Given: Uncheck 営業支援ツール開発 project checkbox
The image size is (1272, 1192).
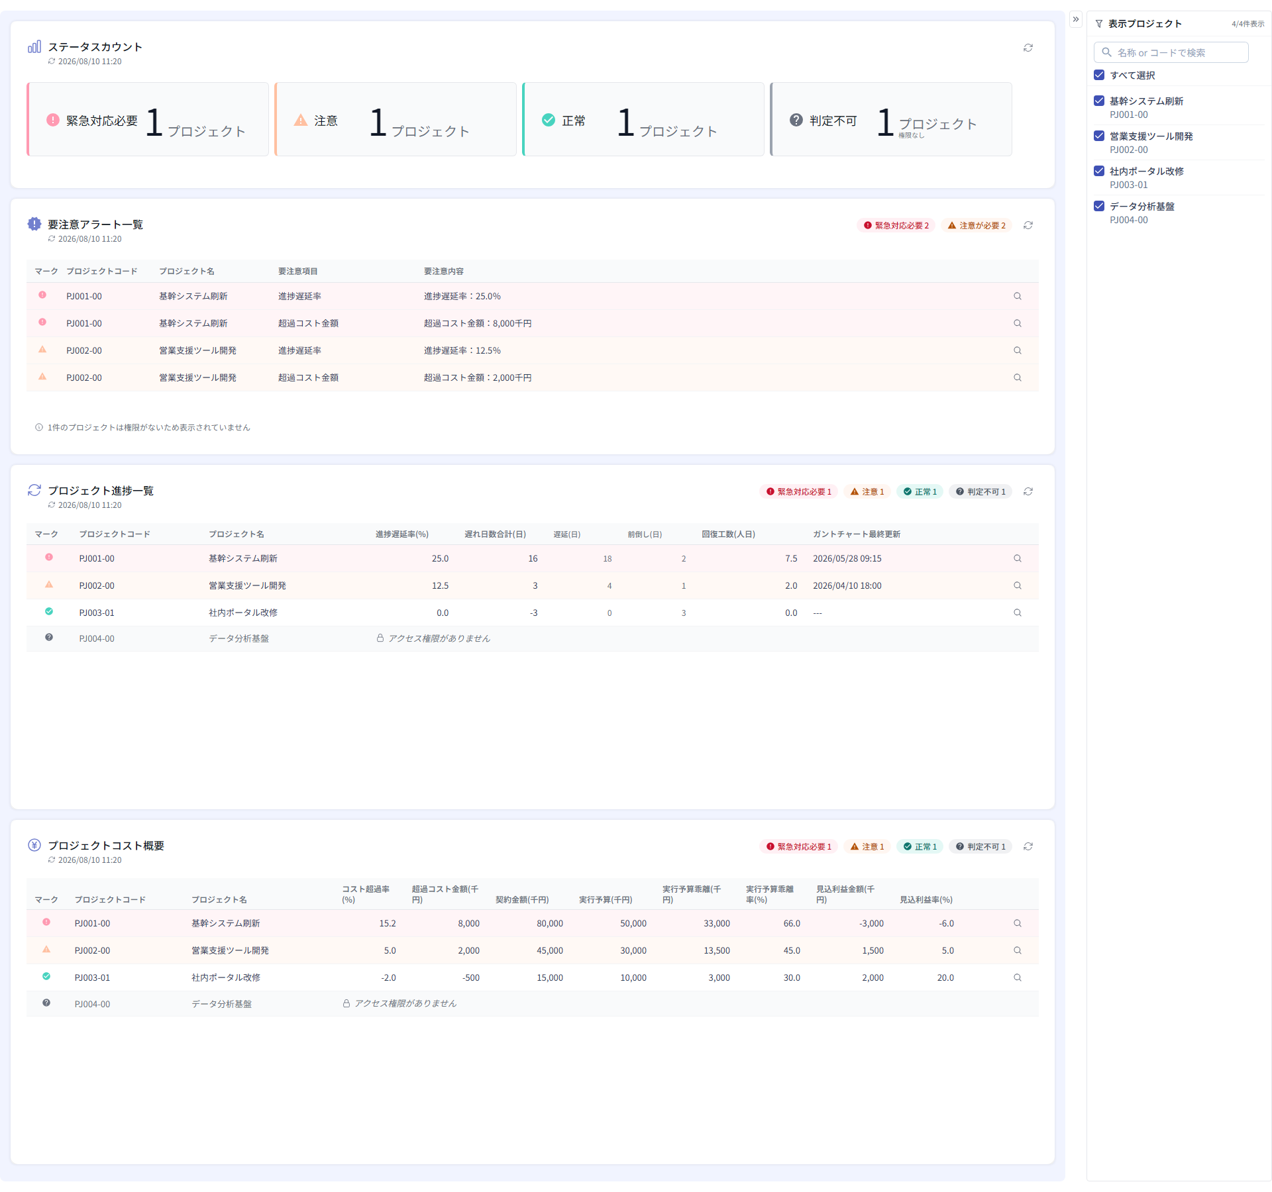Looking at the screenshot, I should coord(1099,136).
